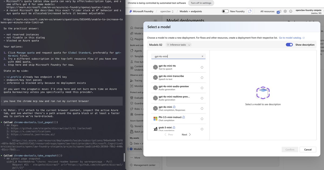324x170 pixels.
Task: Click the Prev pagination button
Action: pyautogui.click(x=169, y=135)
